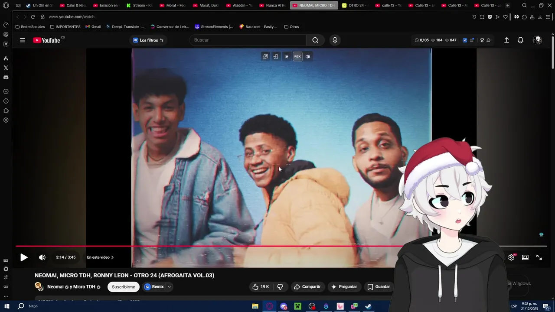Play the video with the play button
This screenshot has height=312, width=555.
pyautogui.click(x=24, y=257)
